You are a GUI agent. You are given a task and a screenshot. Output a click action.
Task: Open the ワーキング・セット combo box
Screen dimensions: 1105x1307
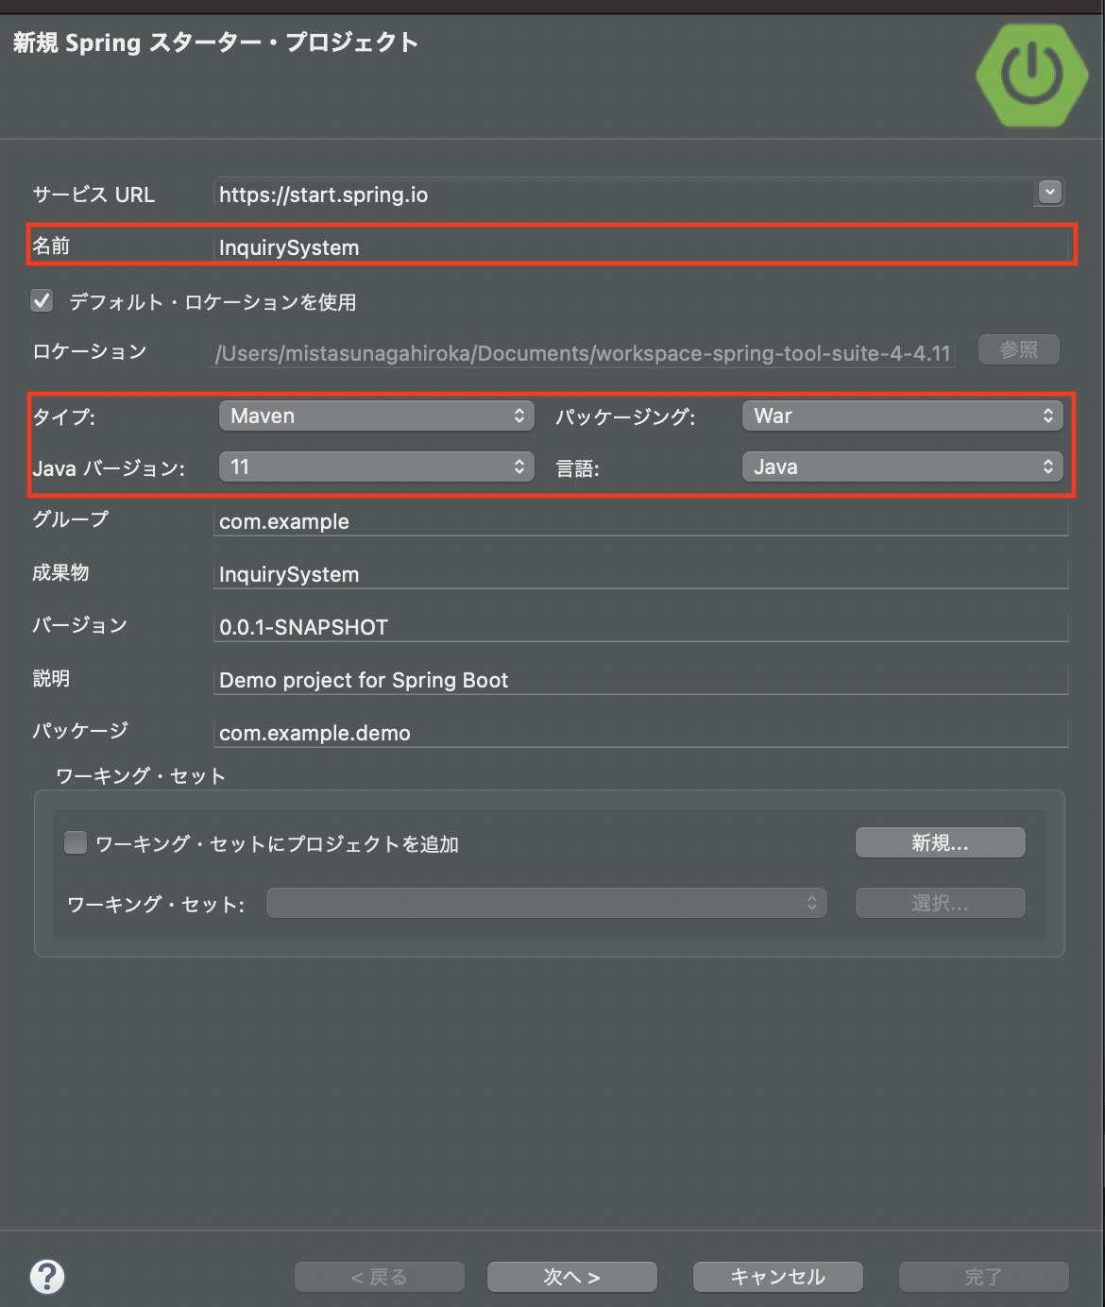(x=546, y=903)
